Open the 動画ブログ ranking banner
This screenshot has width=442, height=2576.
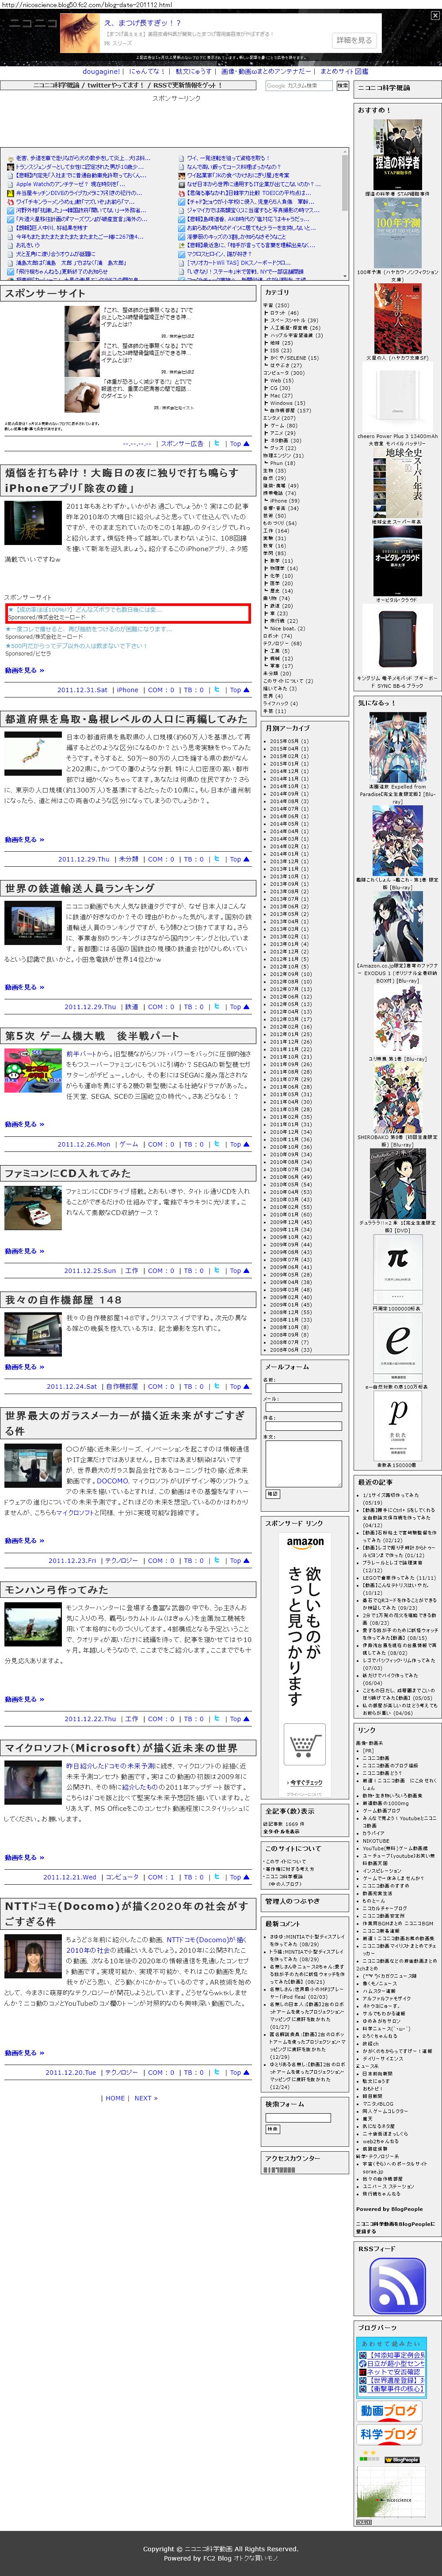pyautogui.click(x=389, y=2410)
